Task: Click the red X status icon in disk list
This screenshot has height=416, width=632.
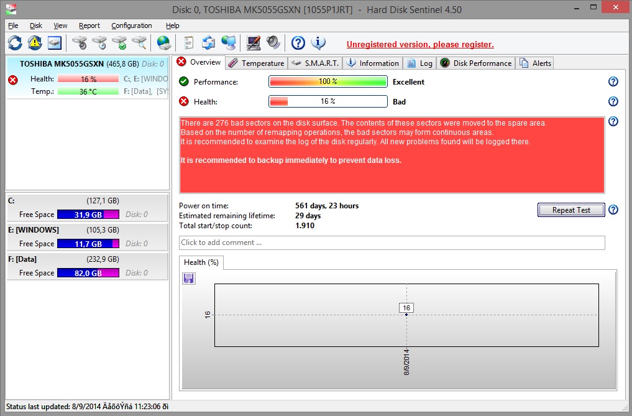Action: coord(13,80)
